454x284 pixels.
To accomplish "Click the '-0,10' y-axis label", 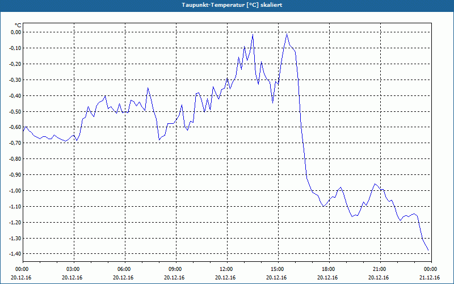I will tap(15, 48).
